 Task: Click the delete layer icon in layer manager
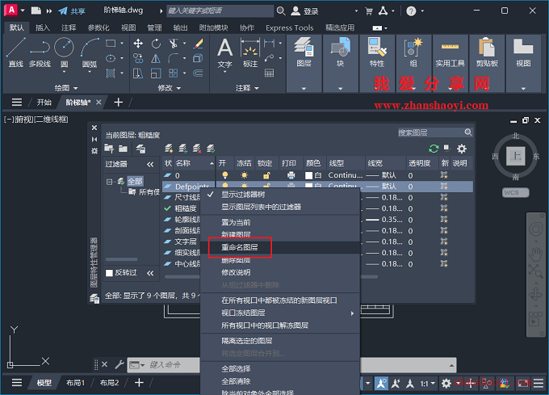click(x=197, y=149)
